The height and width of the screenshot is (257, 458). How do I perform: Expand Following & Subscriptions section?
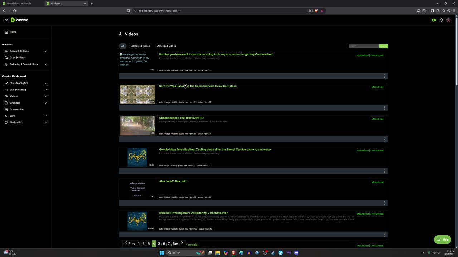tap(25, 64)
